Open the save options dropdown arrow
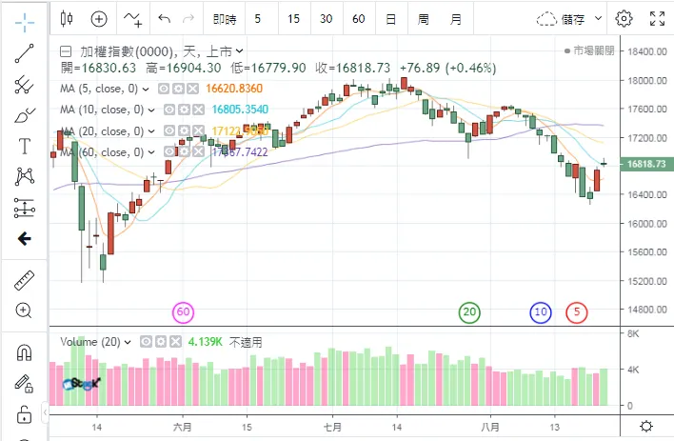 pyautogui.click(x=599, y=18)
